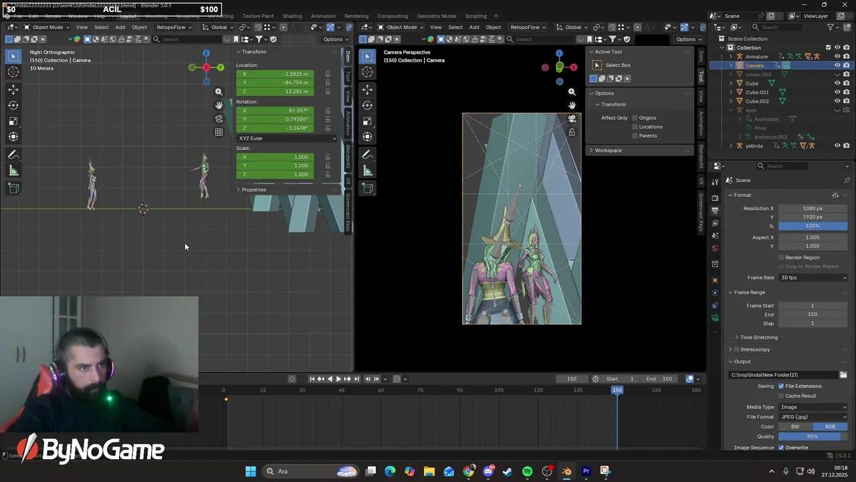Open Premiere Pro from the taskbar
The height and width of the screenshot is (482, 856).
tap(586, 471)
